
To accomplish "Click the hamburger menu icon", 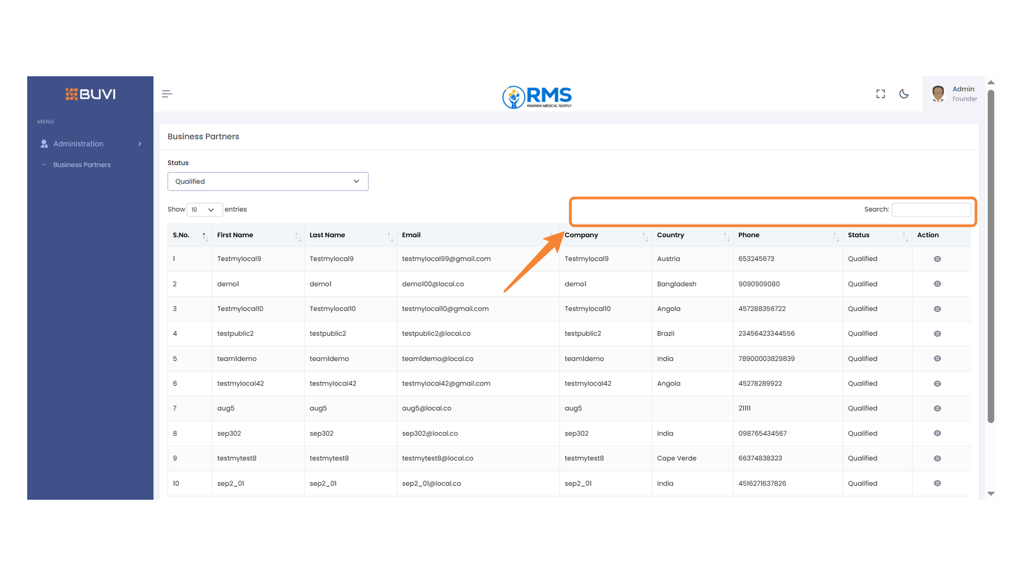I will 167,94.
